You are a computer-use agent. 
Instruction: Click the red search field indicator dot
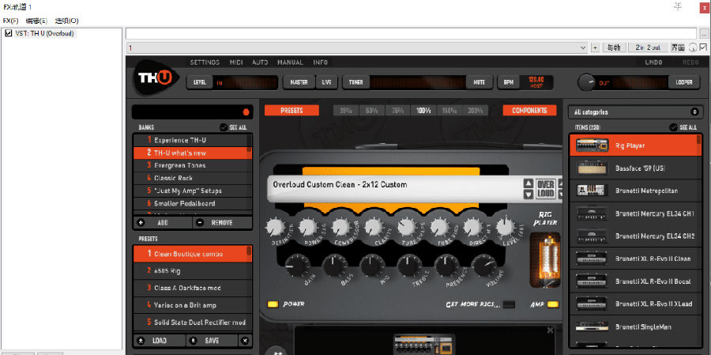(x=246, y=112)
